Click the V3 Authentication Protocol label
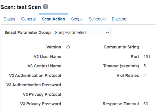 pyautogui.click(x=35, y=76)
